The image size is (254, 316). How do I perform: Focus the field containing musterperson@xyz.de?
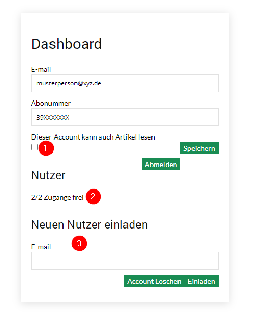(125, 83)
